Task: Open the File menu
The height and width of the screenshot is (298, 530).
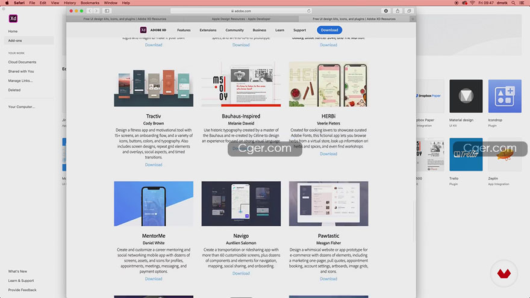Action: click(32, 2)
